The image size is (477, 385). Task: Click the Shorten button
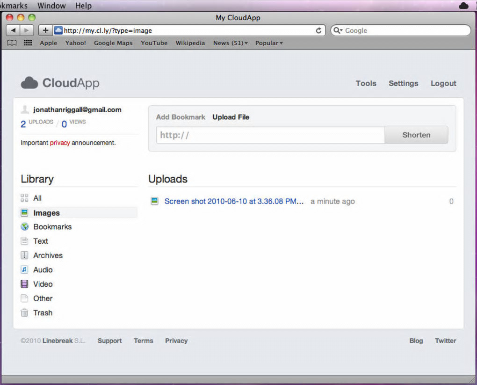[416, 135]
